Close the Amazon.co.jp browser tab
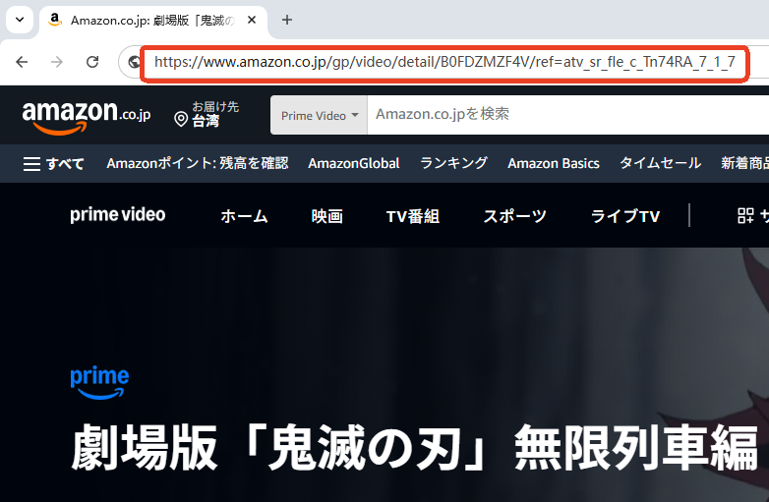Viewport: 769px width, 502px height. click(252, 20)
